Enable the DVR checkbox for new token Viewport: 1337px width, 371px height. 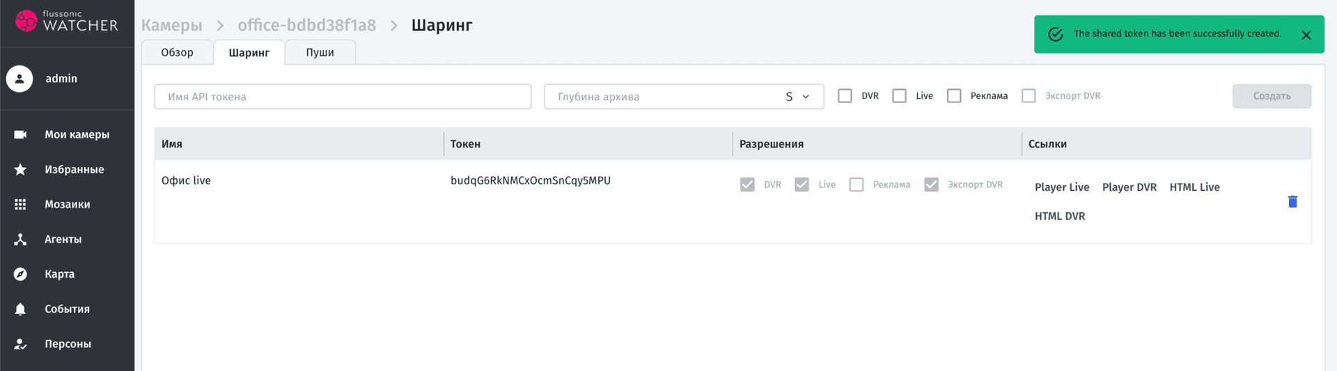[845, 96]
